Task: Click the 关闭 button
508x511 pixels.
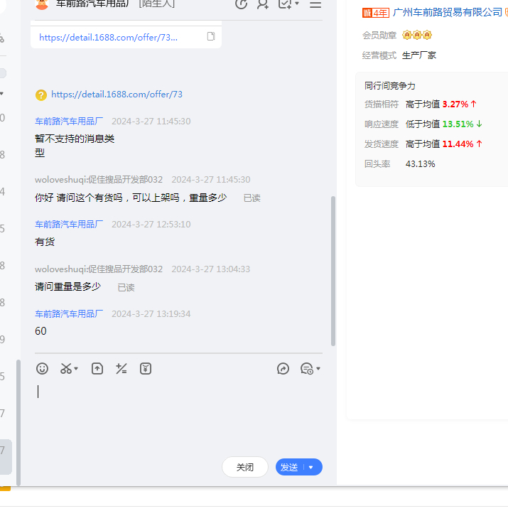Action: pos(245,467)
